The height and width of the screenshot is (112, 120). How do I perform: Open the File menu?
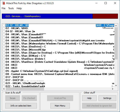coord(3,8)
